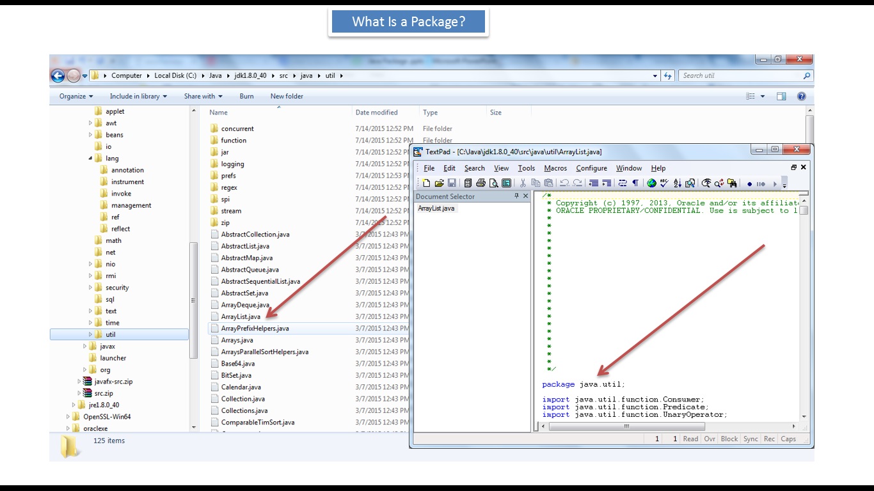Viewport: 874px width, 491px height.
Task: Expand the awt folder in the tree
Action: [91, 123]
